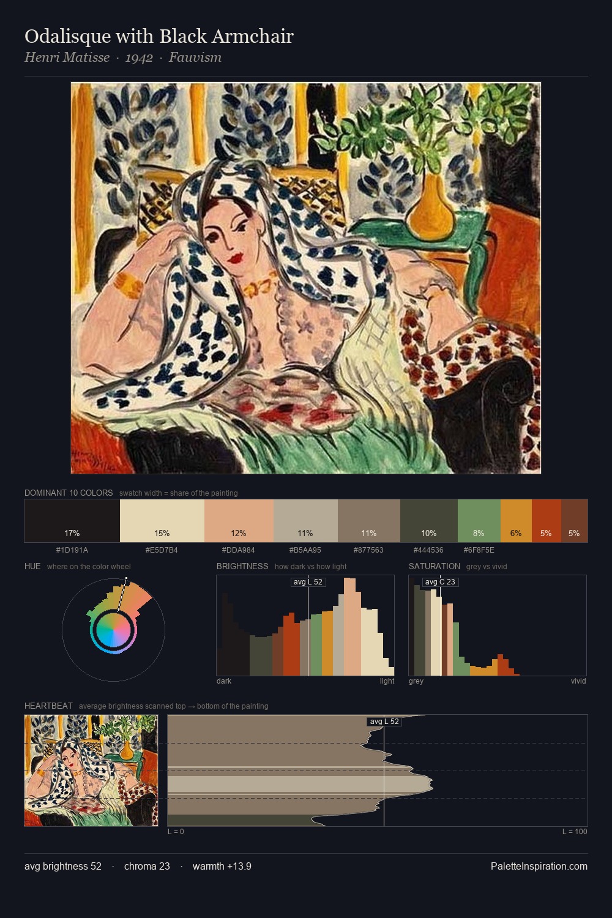Click the 'SATURATION' section heading
The image size is (612, 918).
pyautogui.click(x=435, y=566)
